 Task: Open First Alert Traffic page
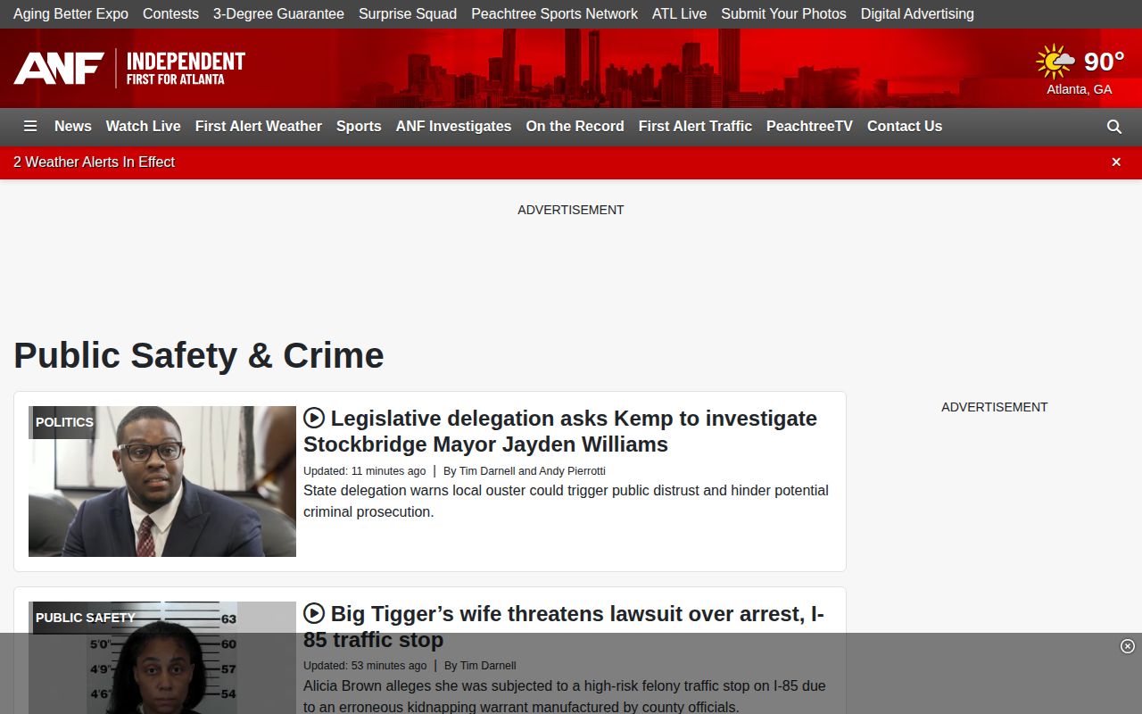696,127
